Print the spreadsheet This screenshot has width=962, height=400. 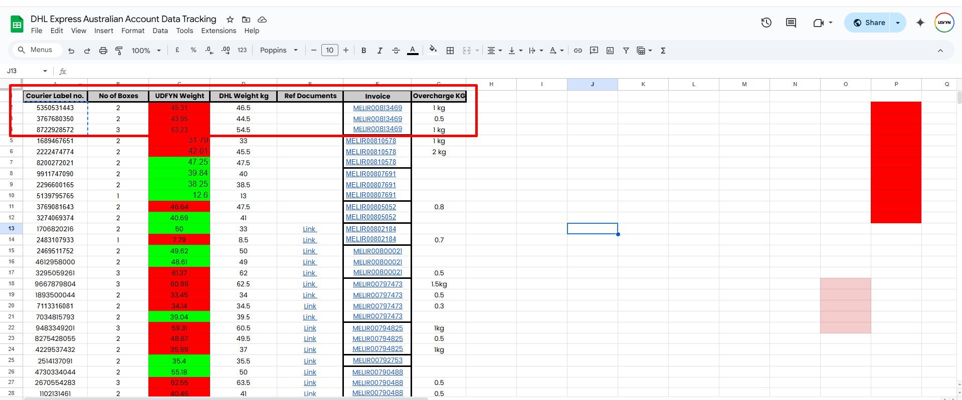point(103,51)
